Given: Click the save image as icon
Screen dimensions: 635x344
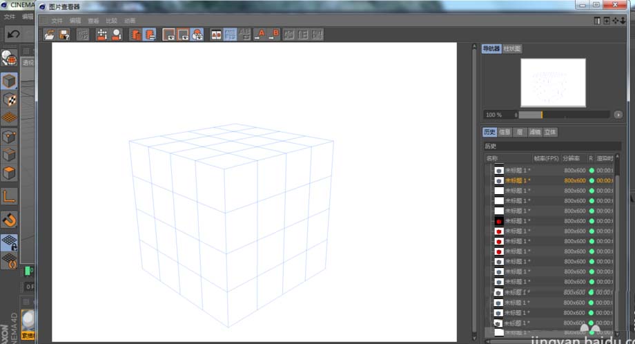Looking at the screenshot, I should [64, 34].
